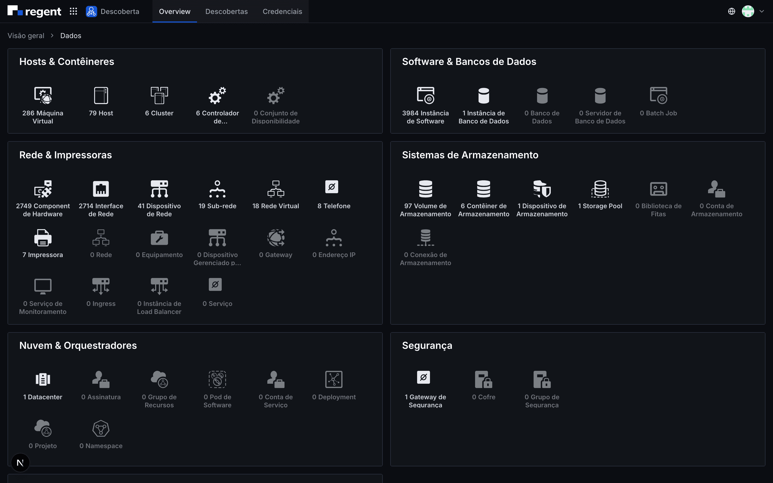Open the 3984 Instância de Software icon
This screenshot has height=483, width=773.
point(425,96)
